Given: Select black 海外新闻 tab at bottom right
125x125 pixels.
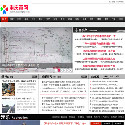Looking at the screenshot, I should click(x=118, y=123).
